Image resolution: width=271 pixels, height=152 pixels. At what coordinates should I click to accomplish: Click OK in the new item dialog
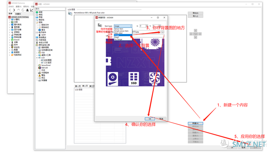coord(150,119)
